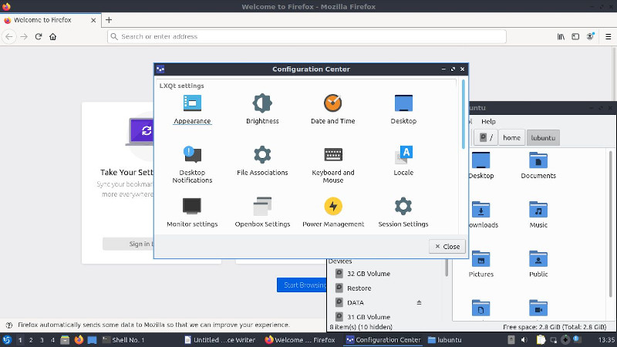Switch to Configuration Center taskbar window
Screen dimensions: 617x347
coord(383,340)
